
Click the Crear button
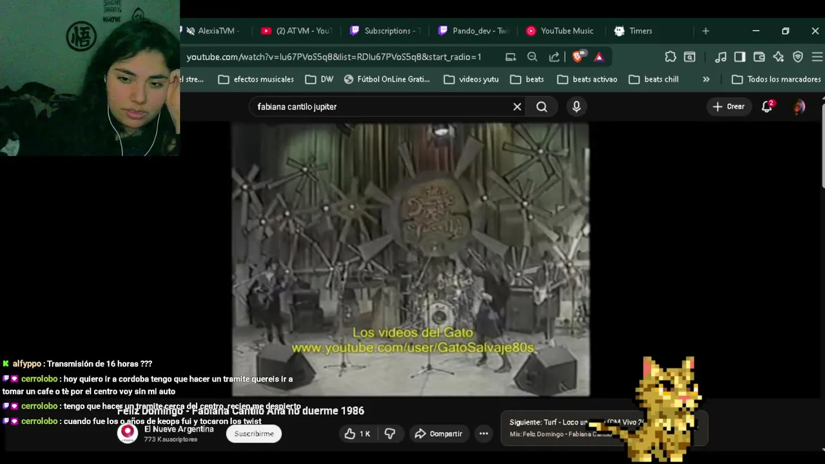[x=729, y=107]
